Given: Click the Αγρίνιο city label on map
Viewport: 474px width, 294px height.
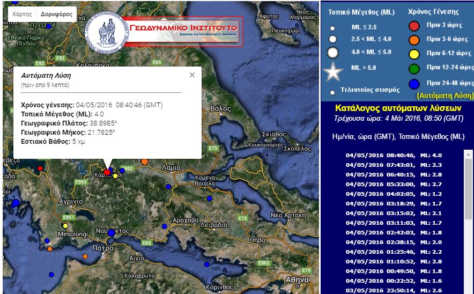Looking at the screenshot, I should coord(71,201).
